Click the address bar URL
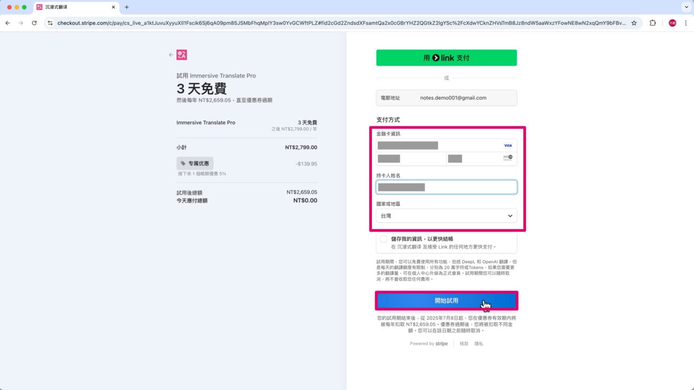This screenshot has height=390, width=694. 342,23
